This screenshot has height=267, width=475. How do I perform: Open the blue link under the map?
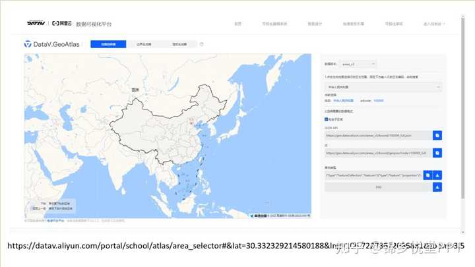pyautogui.click(x=55, y=221)
